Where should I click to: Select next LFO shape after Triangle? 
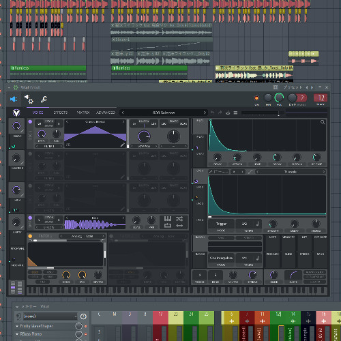pos(324,172)
